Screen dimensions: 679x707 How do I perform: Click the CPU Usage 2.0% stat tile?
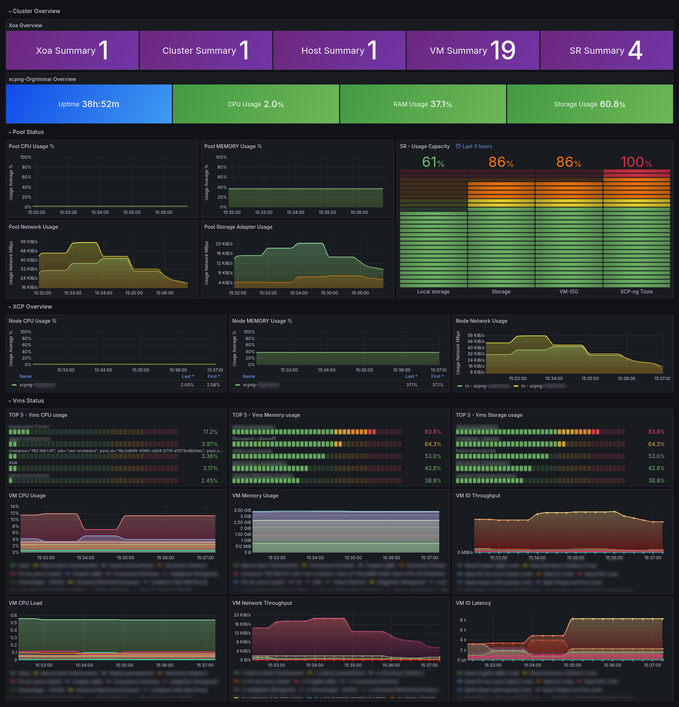click(256, 104)
